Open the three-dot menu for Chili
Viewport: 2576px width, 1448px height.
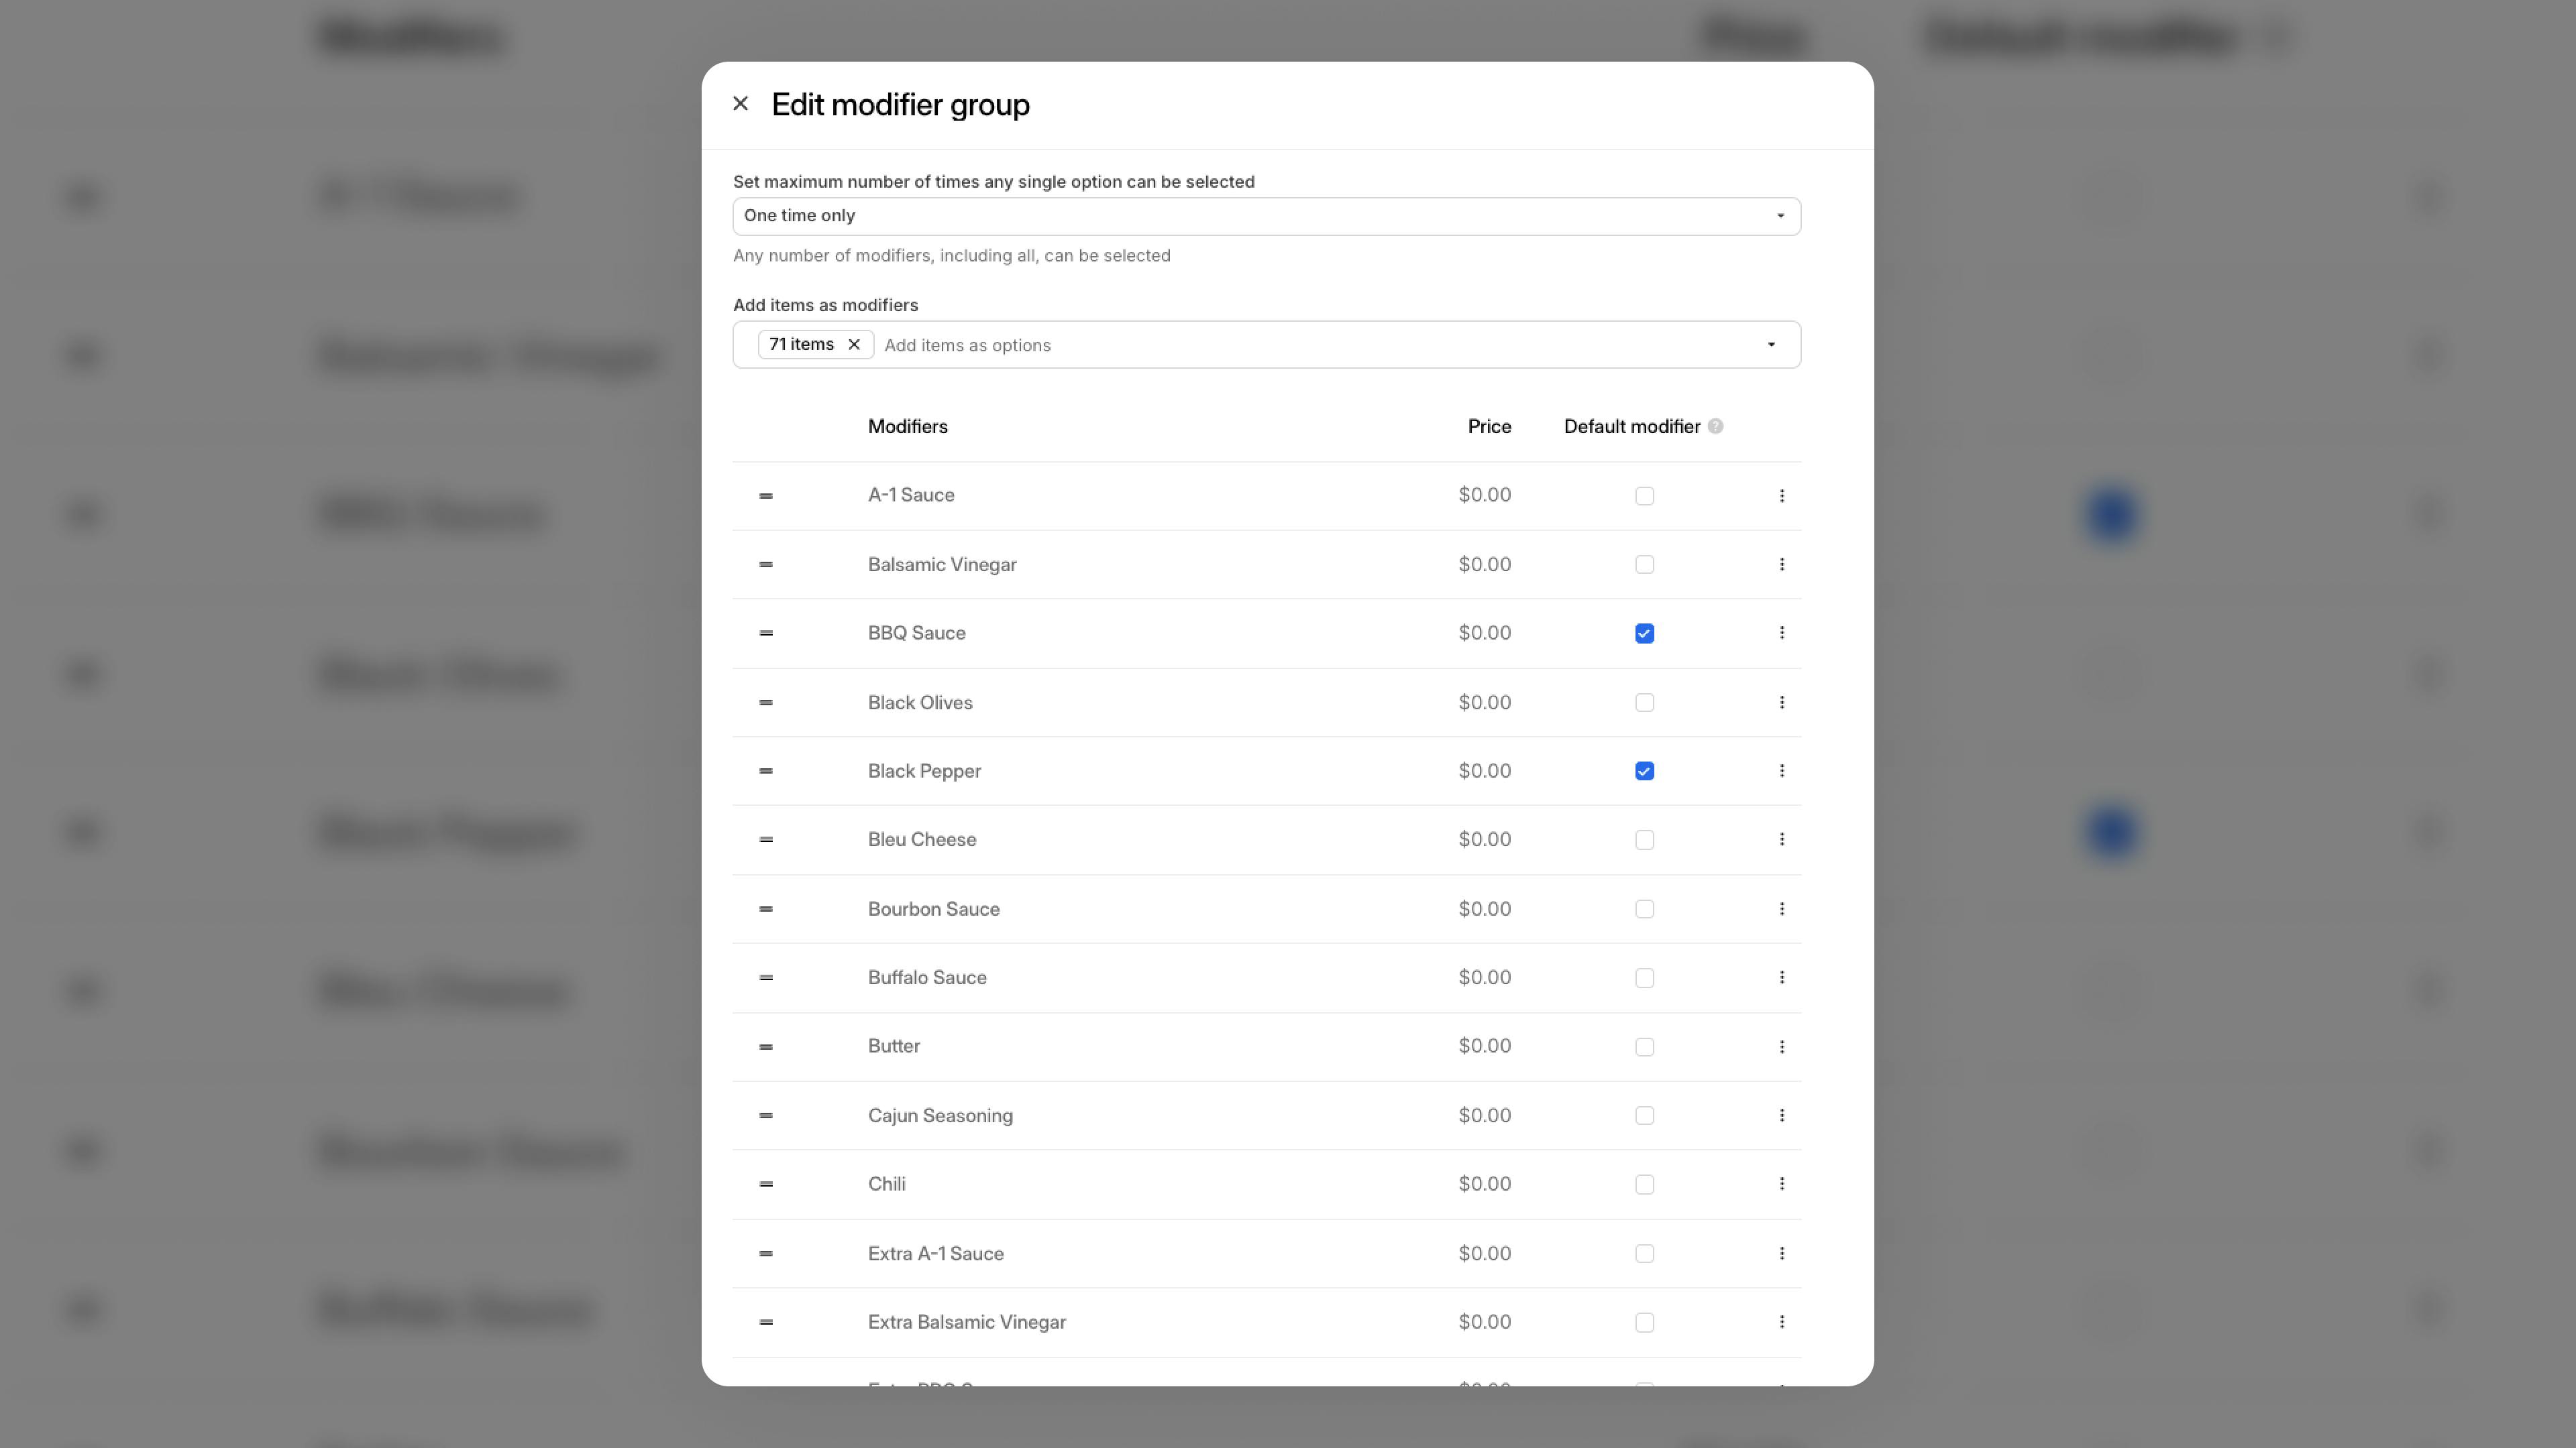tap(1781, 1184)
